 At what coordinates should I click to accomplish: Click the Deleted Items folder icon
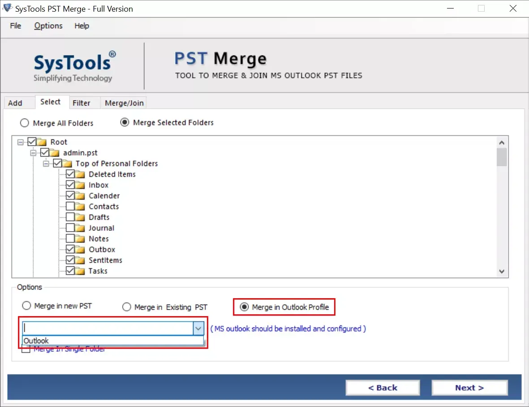[80, 174]
